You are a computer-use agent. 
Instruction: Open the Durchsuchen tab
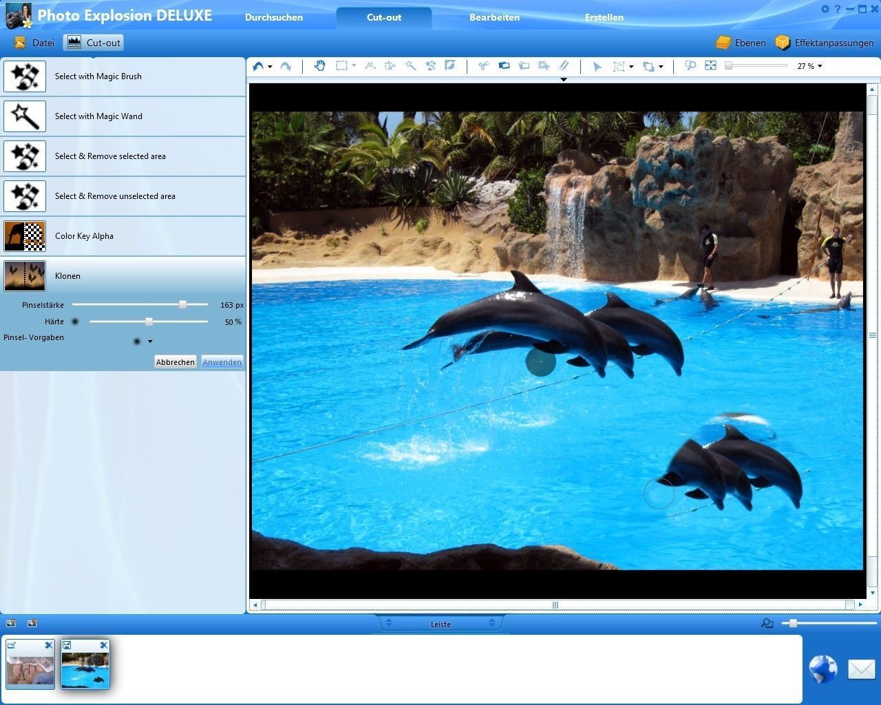point(274,17)
